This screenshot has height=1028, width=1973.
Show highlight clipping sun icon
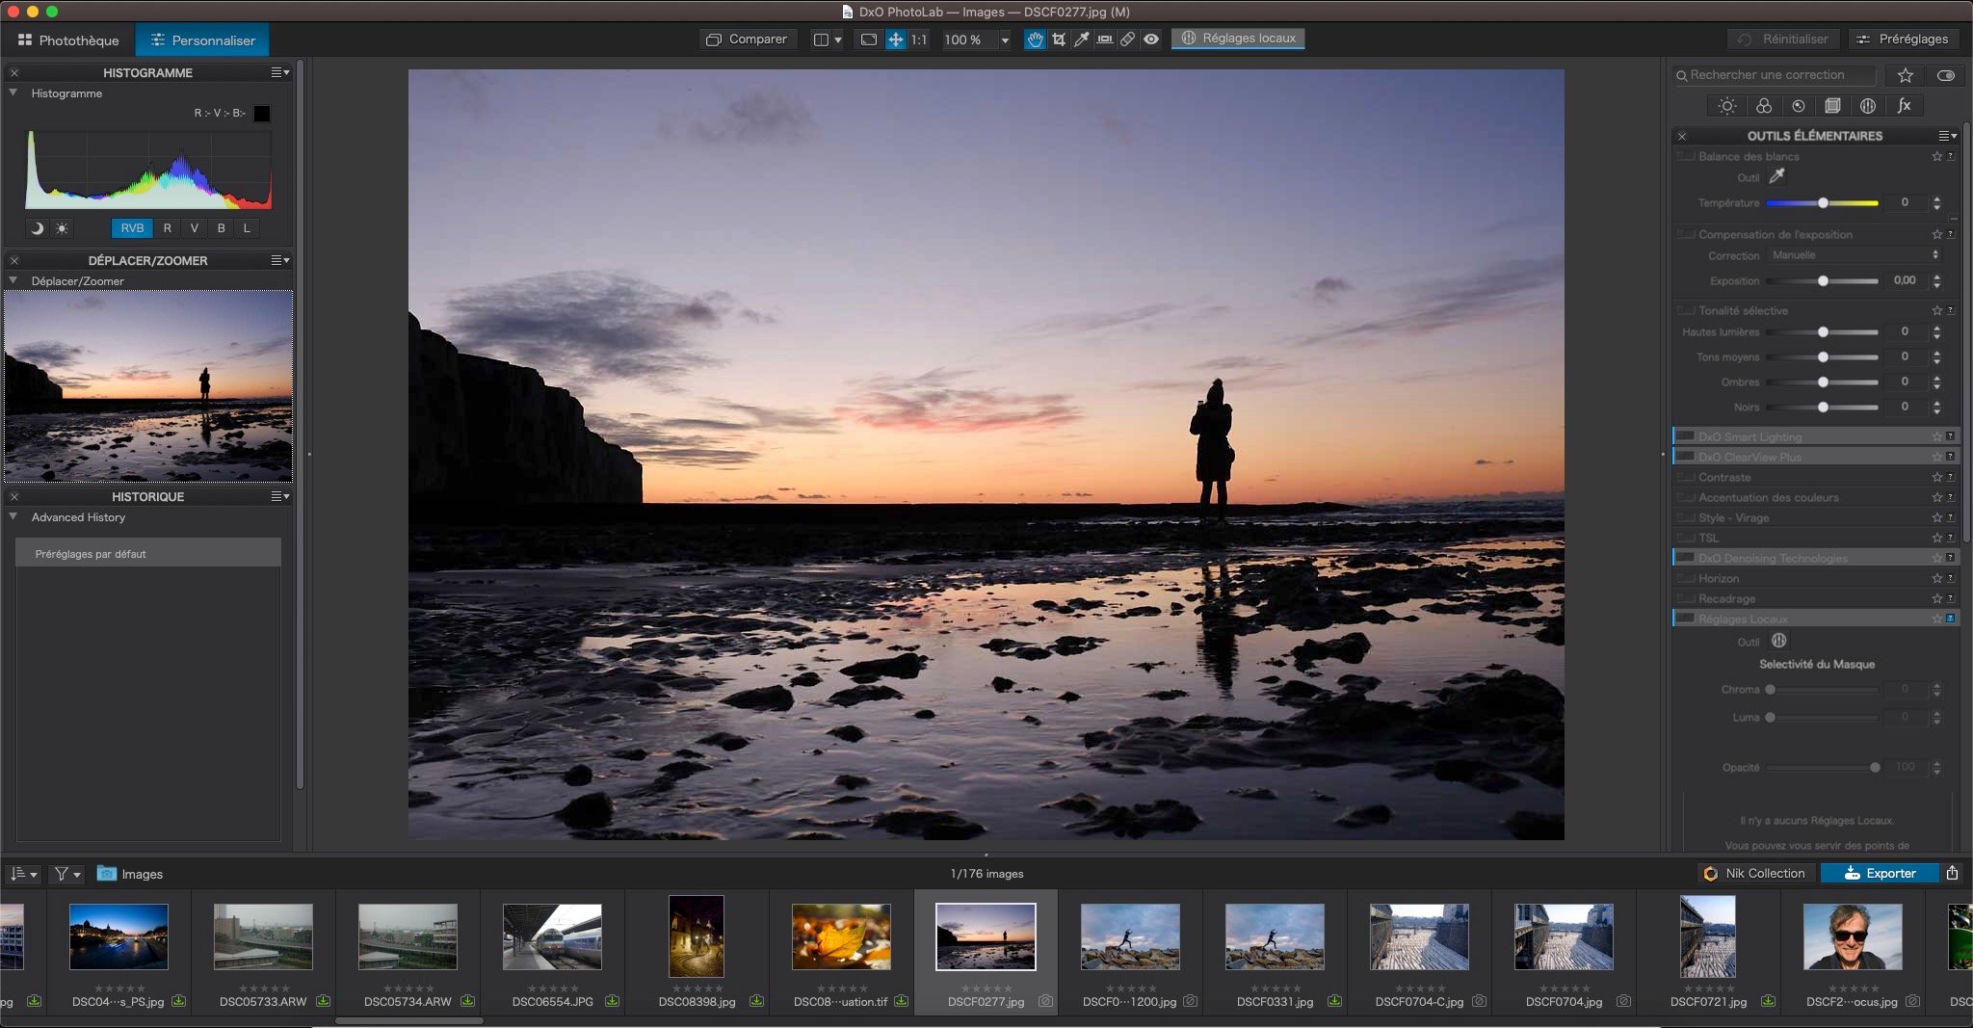[62, 228]
